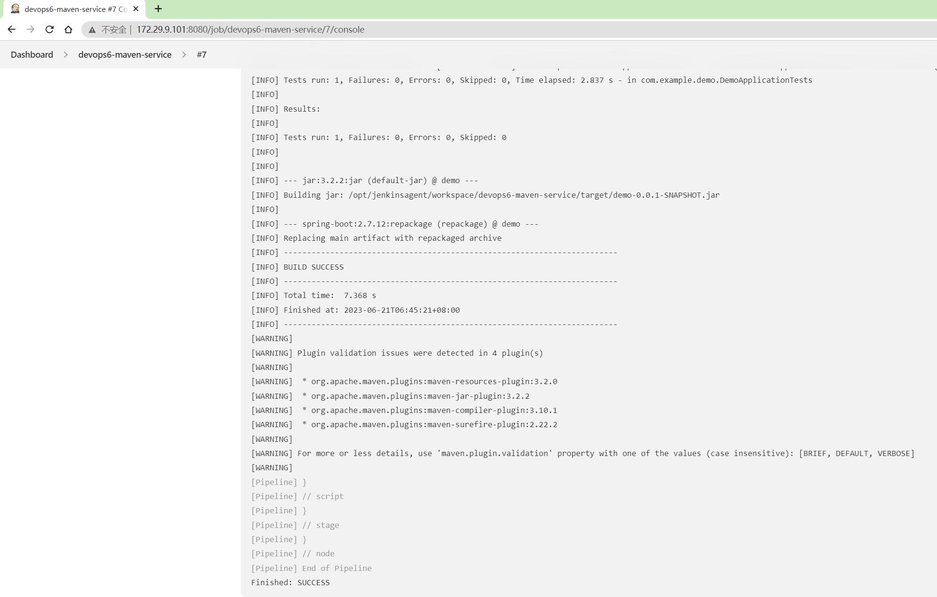Click the maven-compiler-plugin:3.10.1 warning line
Screen dimensions: 937x597
tap(404, 410)
